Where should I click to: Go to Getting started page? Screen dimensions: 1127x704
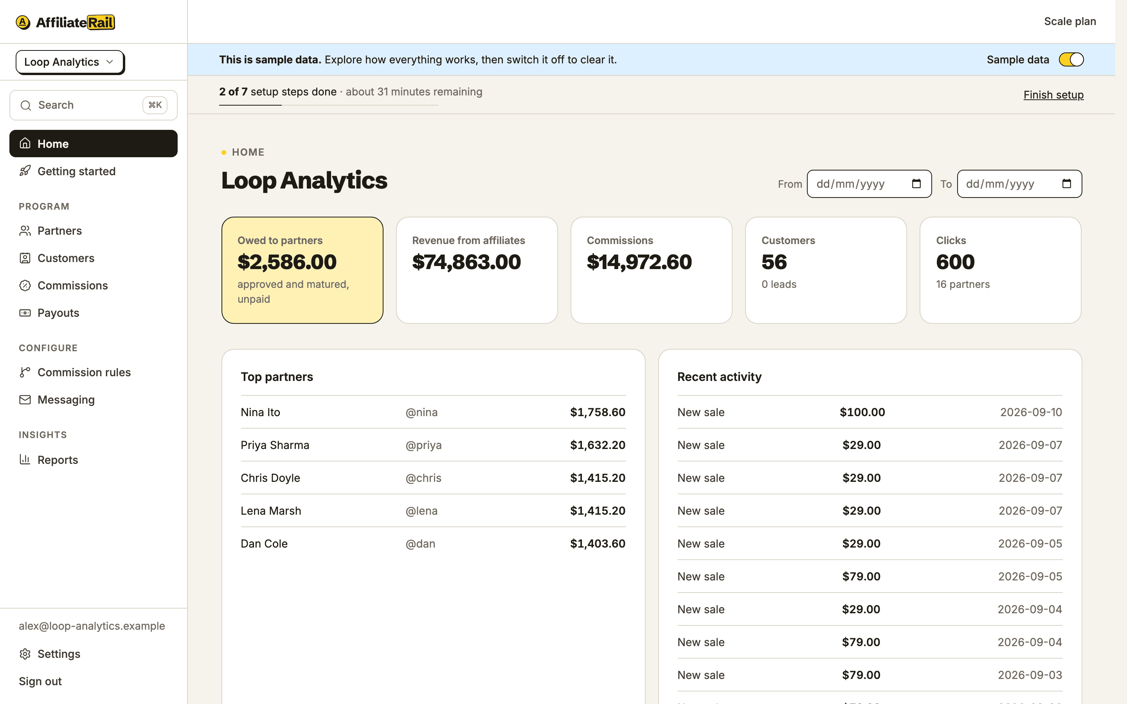(x=93, y=171)
